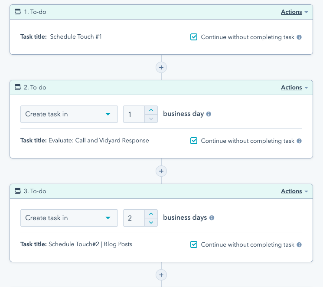Decrease business days count in step 3
The image size is (323, 287).
pos(151,222)
